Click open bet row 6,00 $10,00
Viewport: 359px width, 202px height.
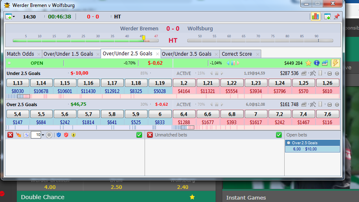(x=313, y=149)
